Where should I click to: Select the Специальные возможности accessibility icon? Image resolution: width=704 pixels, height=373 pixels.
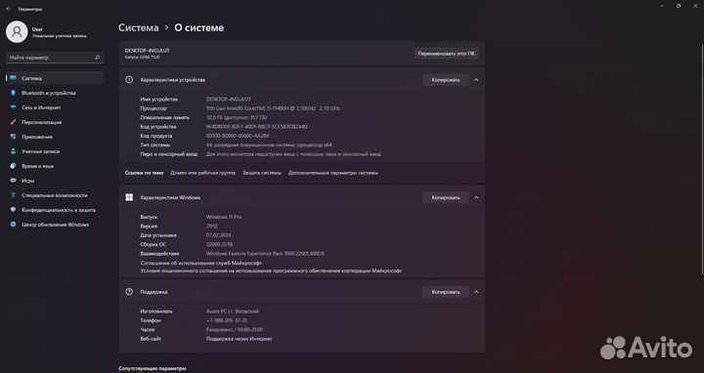[x=14, y=195]
